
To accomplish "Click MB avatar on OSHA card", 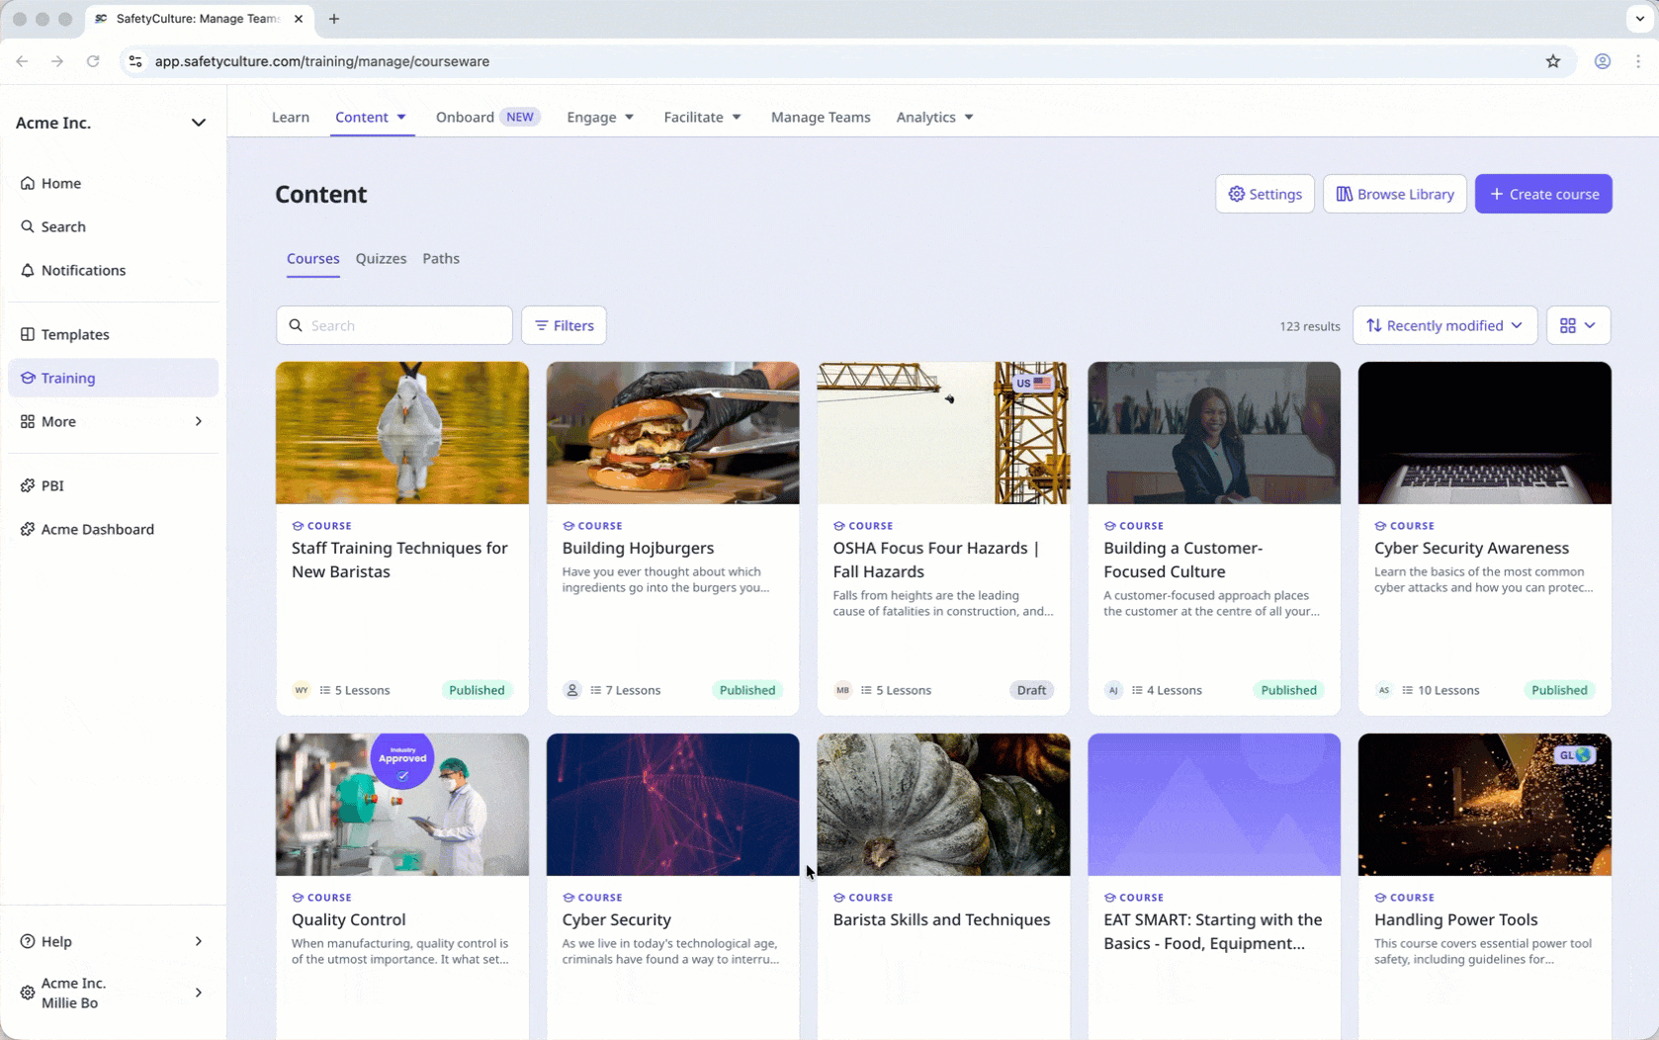I will [842, 690].
